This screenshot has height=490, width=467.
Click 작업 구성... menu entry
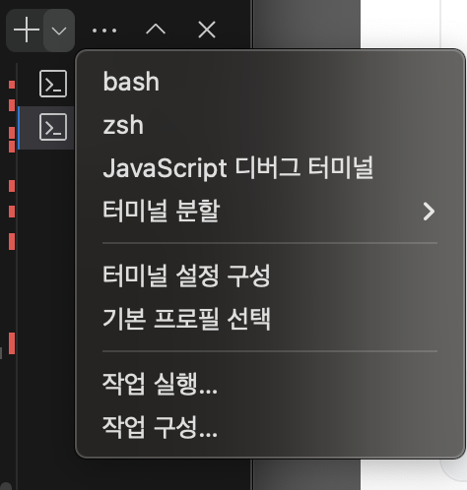270,426
